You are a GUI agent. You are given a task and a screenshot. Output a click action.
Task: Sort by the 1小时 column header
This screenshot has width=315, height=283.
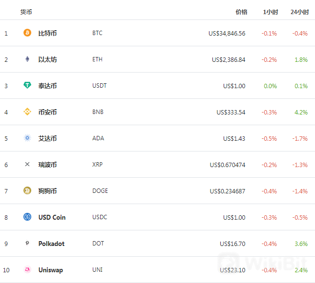[271, 12]
